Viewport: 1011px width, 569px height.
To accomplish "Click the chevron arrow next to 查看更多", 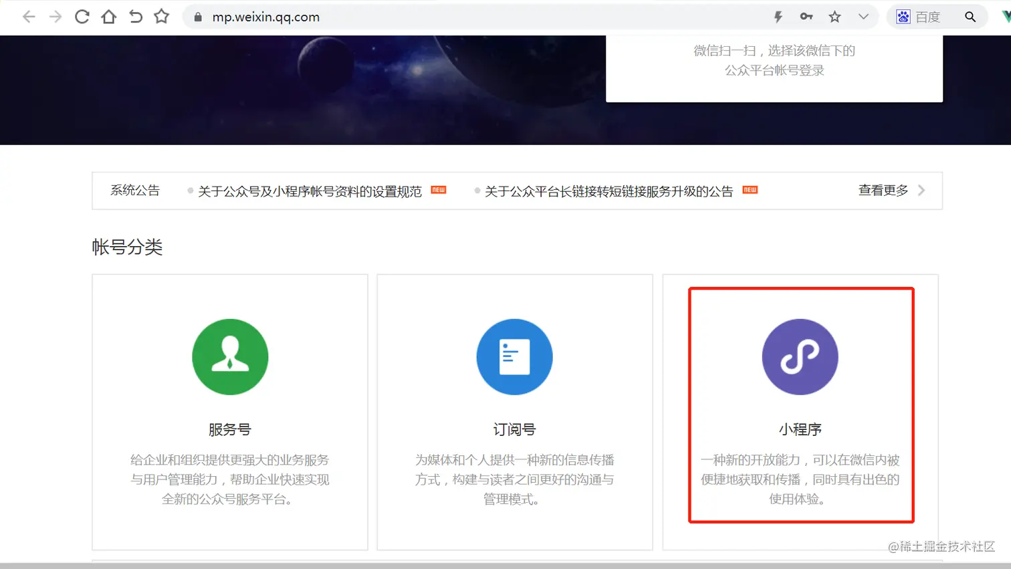I will click(921, 191).
